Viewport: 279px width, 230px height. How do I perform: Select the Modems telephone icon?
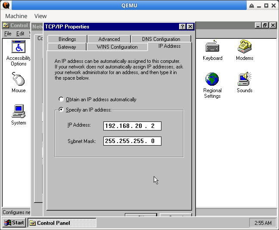[245, 46]
